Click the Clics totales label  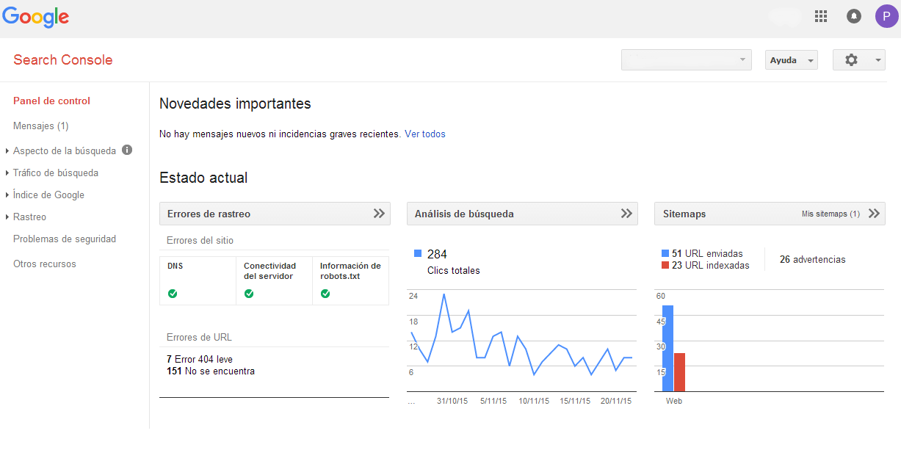(454, 270)
